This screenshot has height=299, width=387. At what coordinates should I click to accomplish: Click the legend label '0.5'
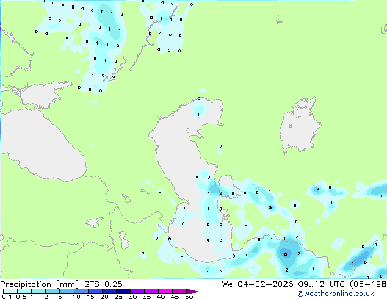pos(21,297)
